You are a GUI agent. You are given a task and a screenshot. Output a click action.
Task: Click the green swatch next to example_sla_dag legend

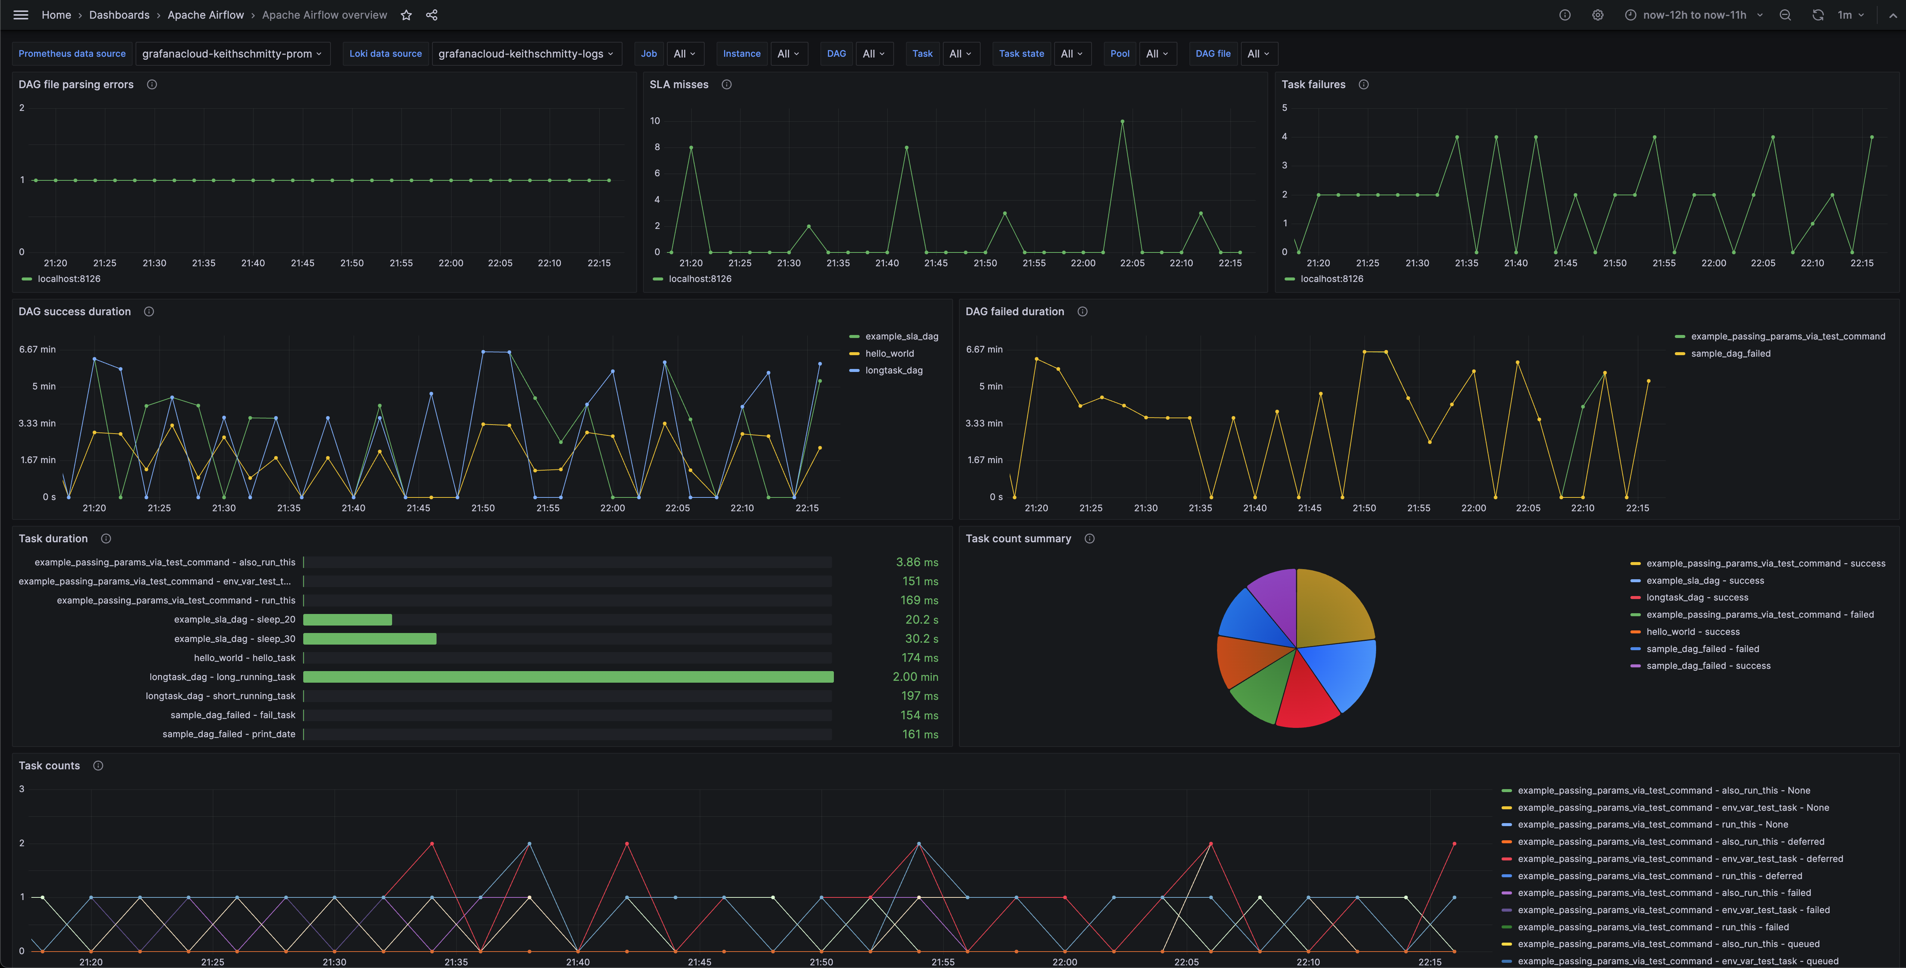click(x=854, y=336)
